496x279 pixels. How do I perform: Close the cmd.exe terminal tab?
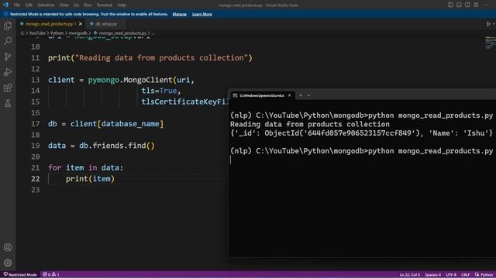click(289, 95)
